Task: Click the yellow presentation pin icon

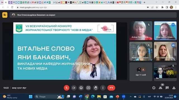Action: click(x=5, y=15)
